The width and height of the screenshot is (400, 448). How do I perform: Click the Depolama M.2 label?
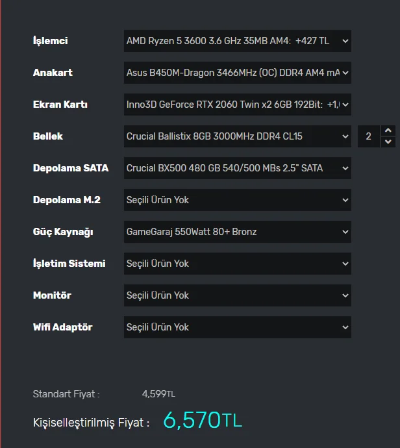tap(67, 200)
